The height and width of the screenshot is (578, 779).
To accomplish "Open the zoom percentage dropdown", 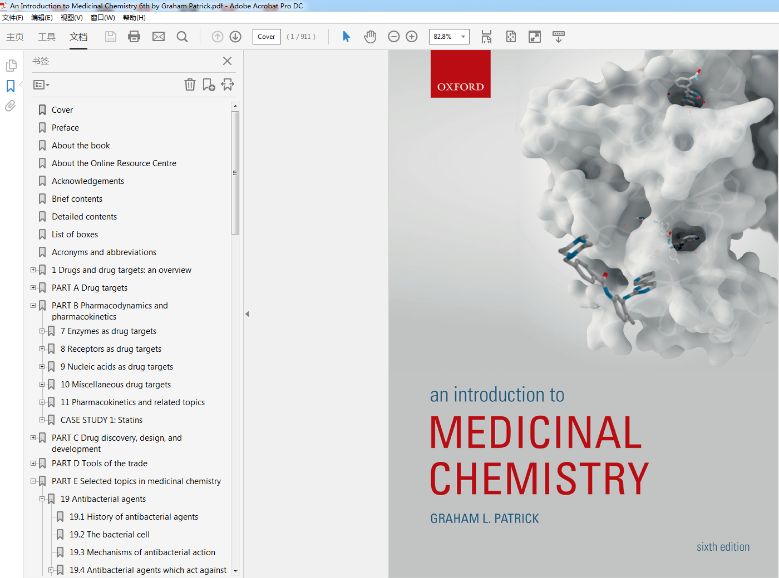I will pos(463,37).
